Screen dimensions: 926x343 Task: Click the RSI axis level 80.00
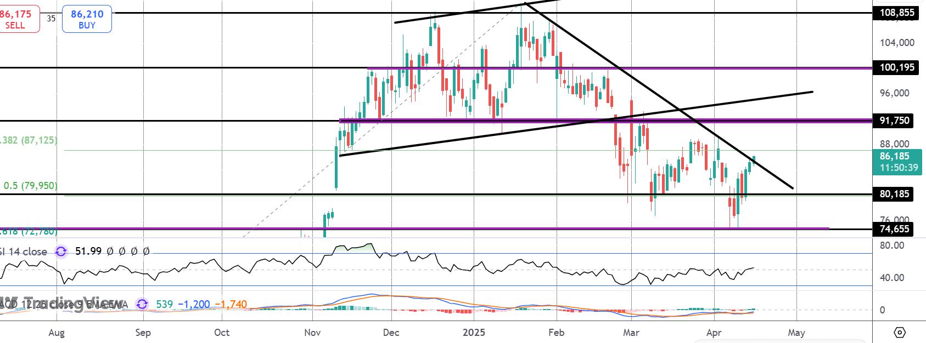tap(891, 245)
